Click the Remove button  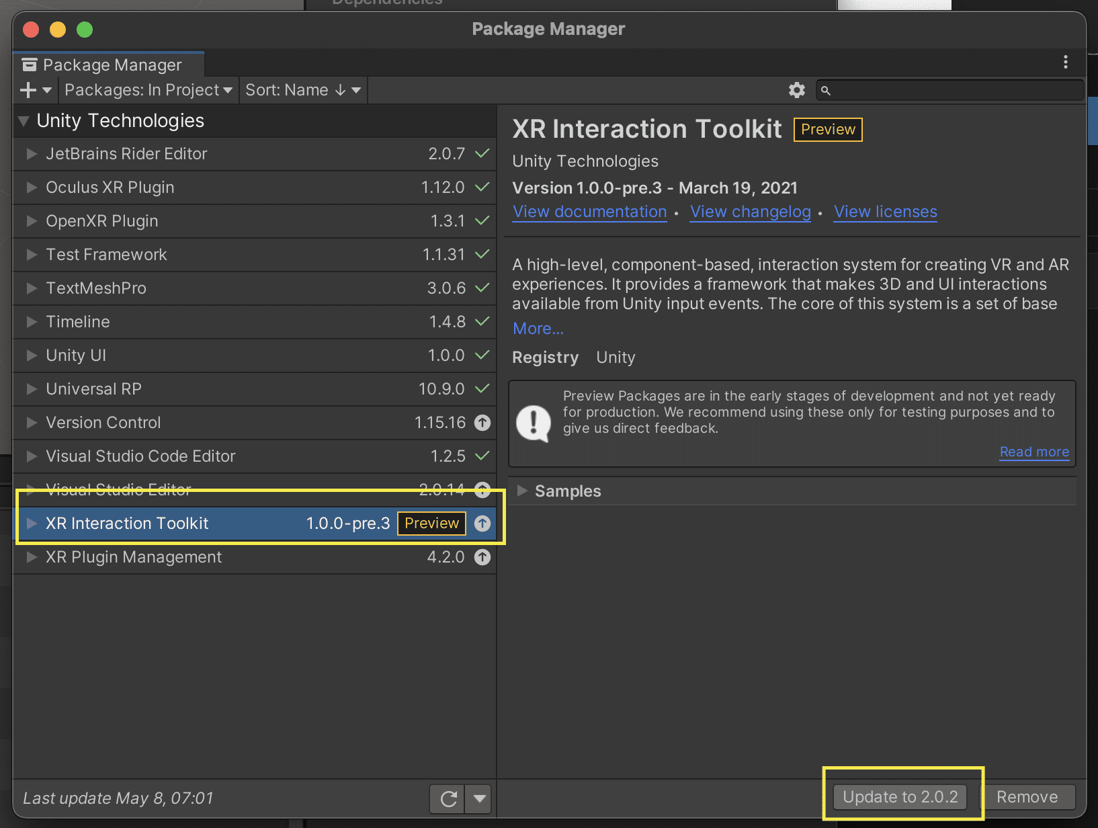tap(1027, 797)
